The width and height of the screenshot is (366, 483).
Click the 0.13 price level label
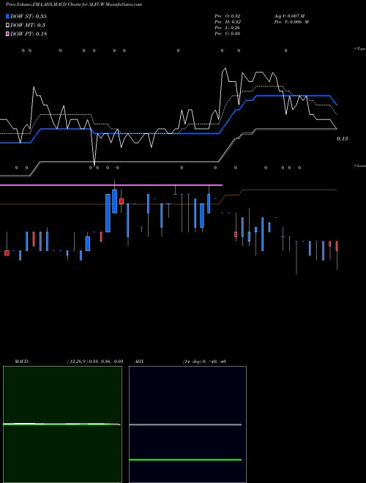coord(342,139)
